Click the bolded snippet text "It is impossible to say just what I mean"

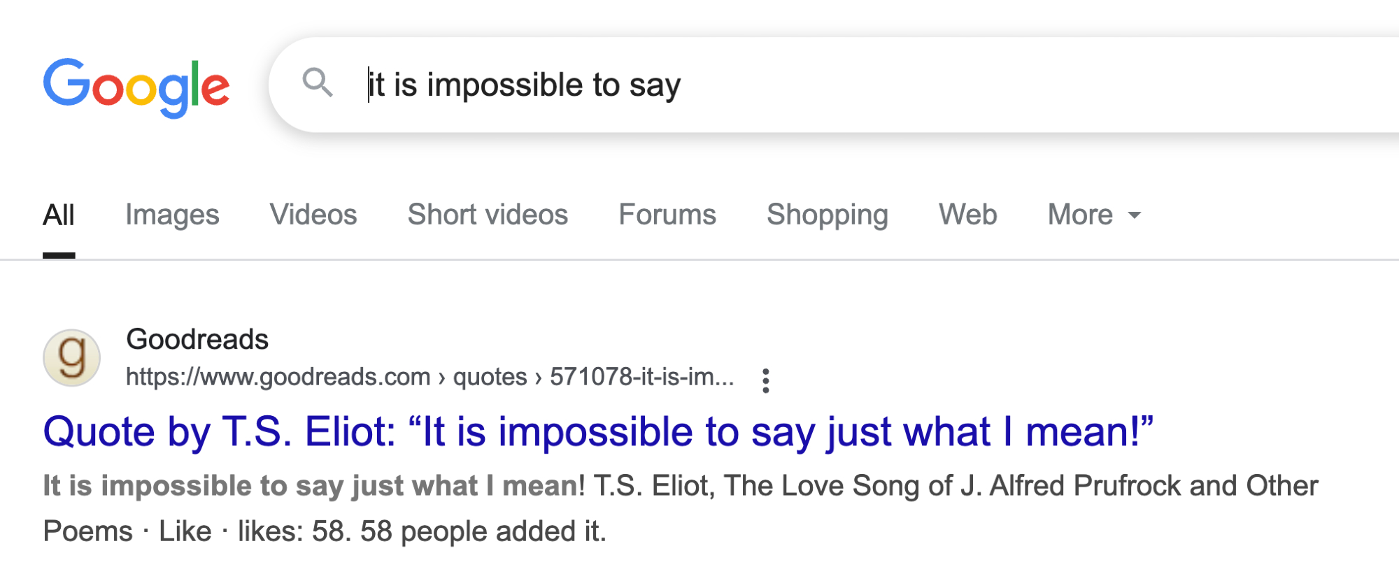(x=311, y=486)
